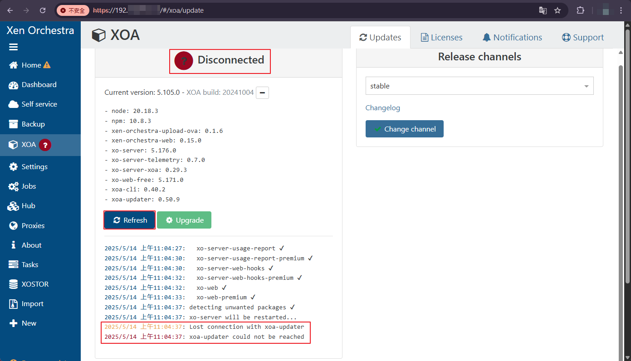Click the browser back arrow
Screen dimensions: 631x361
10,10
